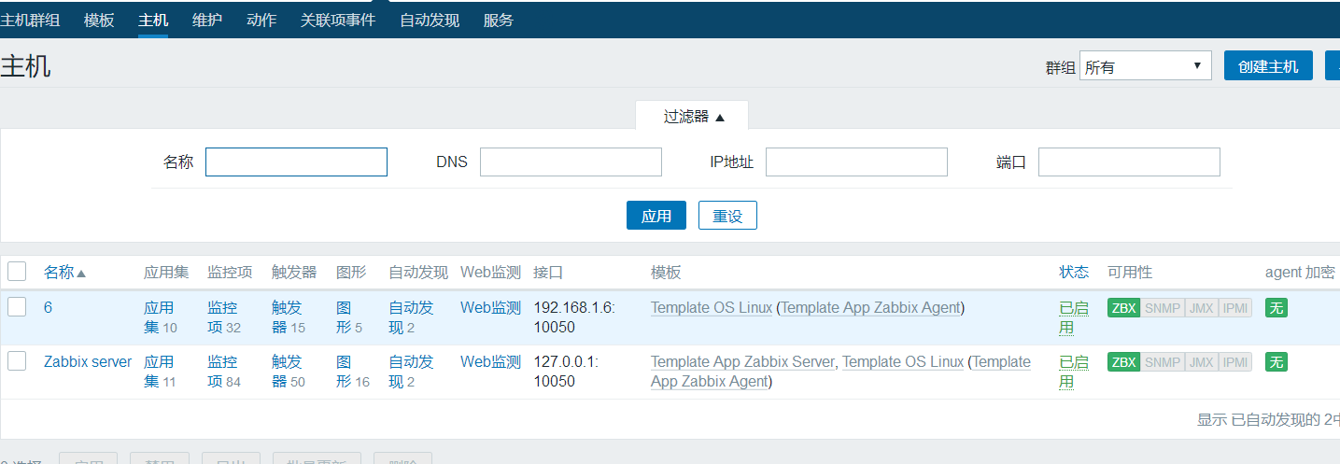Open the 群组 dropdown showing 所有
This screenshot has height=464, width=1340.
[1145, 66]
